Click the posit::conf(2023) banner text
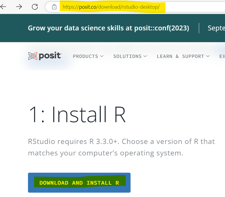This screenshot has width=225, height=197. (x=108, y=28)
